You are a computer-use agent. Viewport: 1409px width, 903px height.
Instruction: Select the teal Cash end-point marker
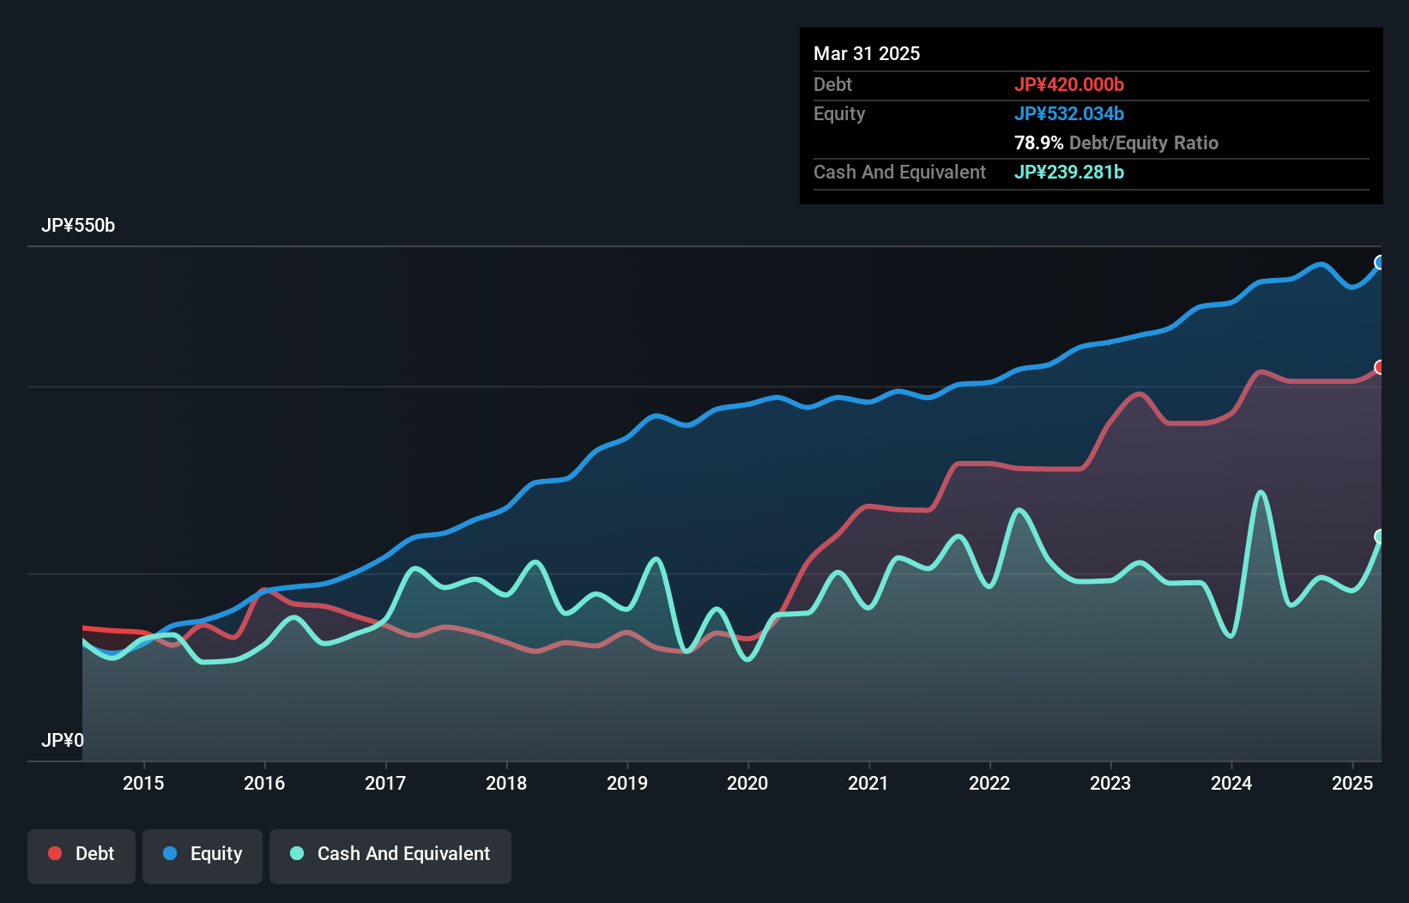[1380, 536]
